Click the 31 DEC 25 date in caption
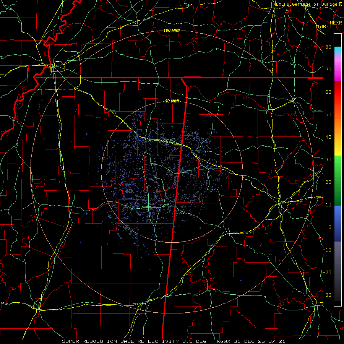This screenshot has width=344, height=344. click(250, 341)
